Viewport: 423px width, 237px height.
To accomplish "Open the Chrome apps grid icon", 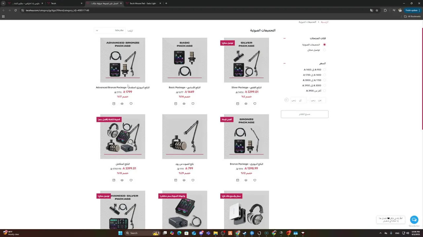I will (3, 16).
